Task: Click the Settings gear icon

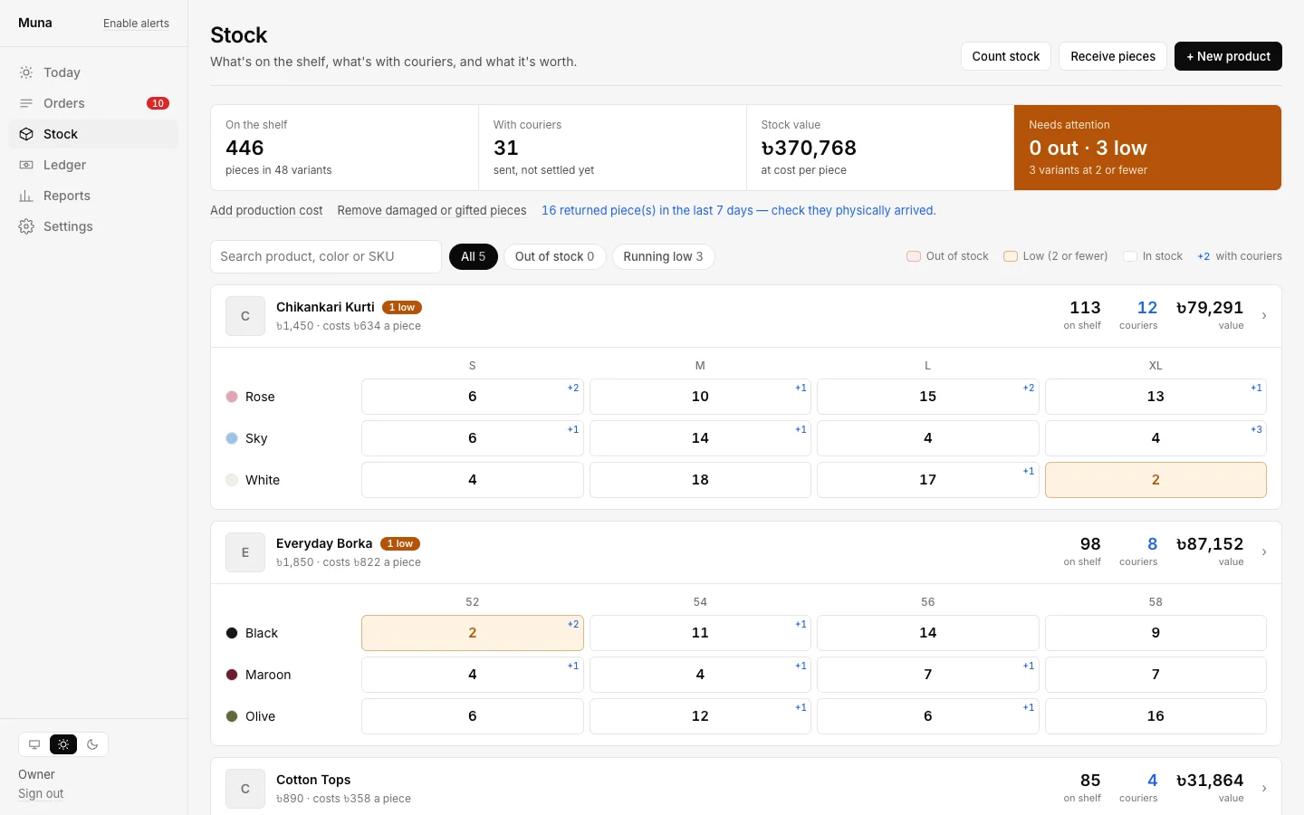Action: coord(26,226)
